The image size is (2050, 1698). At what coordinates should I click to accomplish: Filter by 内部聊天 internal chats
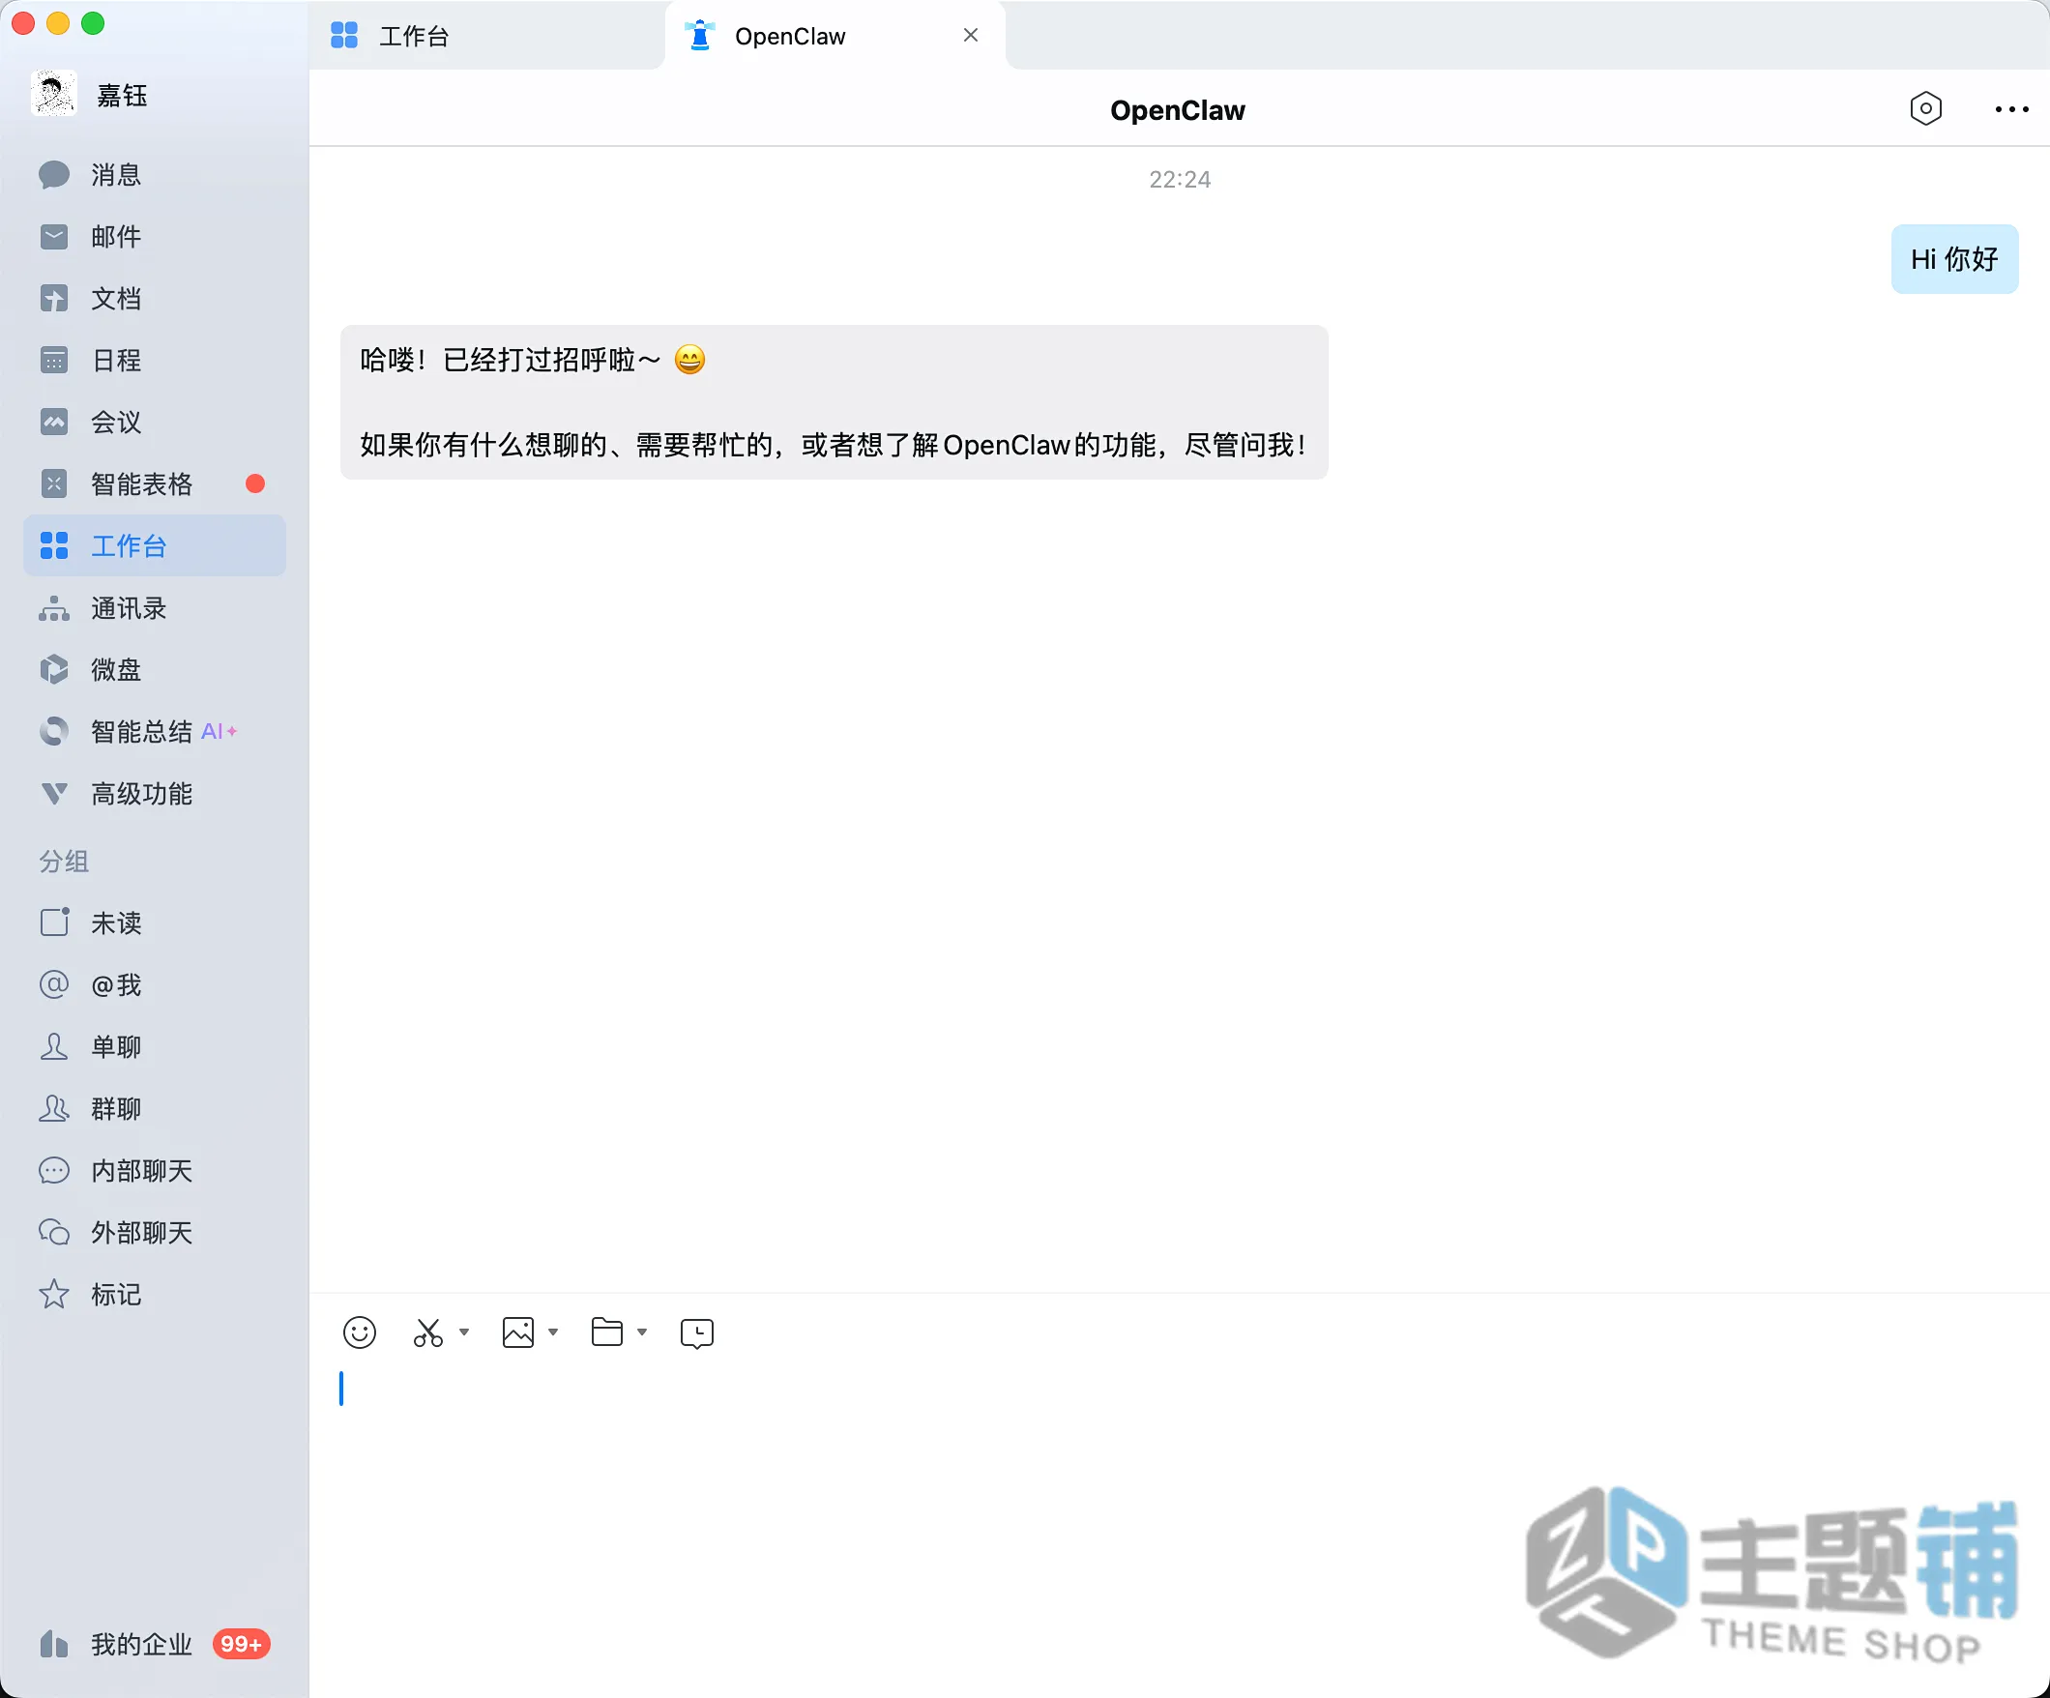[x=155, y=1171]
